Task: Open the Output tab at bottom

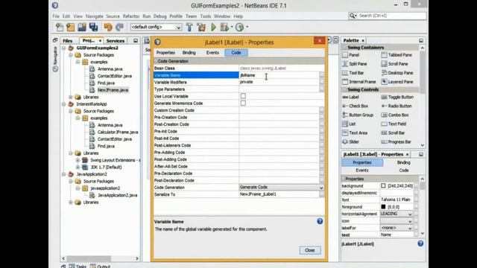Action: pos(101,267)
